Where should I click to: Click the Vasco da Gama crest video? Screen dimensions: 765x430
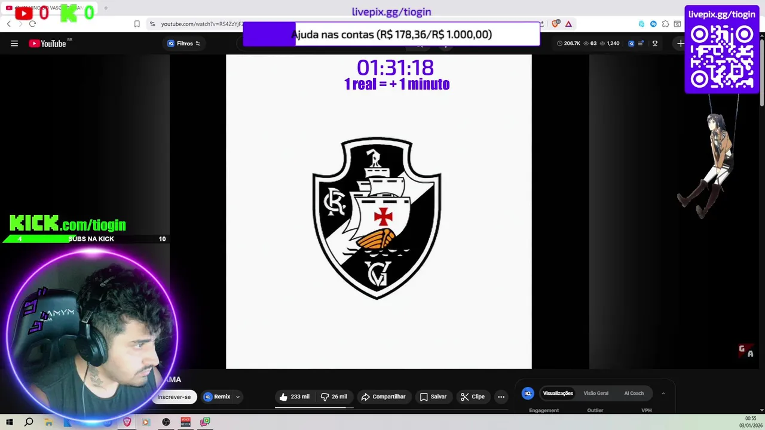pos(378,212)
